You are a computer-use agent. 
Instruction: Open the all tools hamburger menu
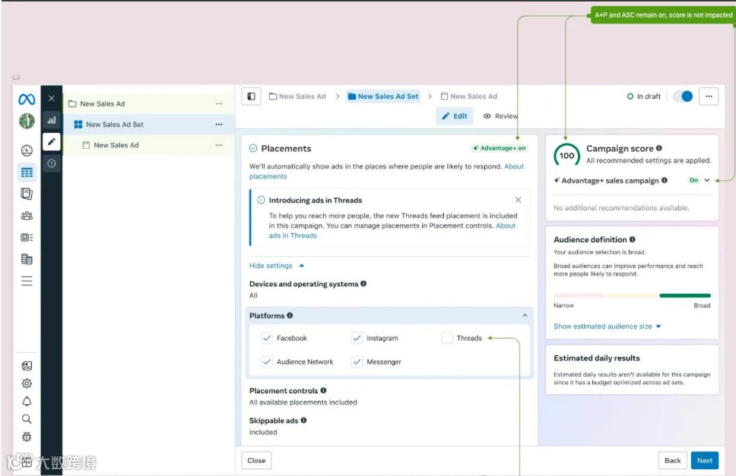pos(27,281)
